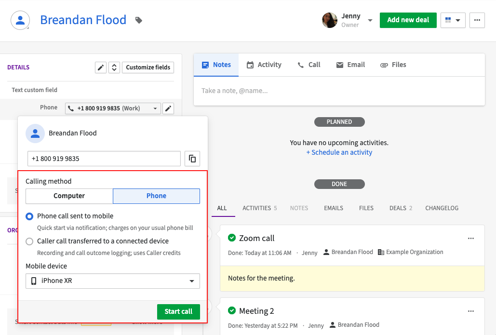Click Example Organization link in Zoom call
The width and height of the screenshot is (496, 335).
[415, 252]
